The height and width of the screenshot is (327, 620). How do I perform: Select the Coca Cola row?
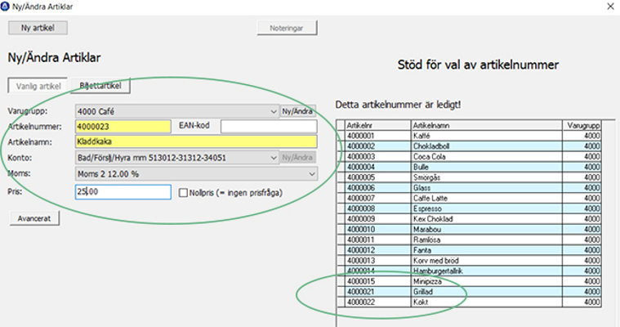point(469,156)
